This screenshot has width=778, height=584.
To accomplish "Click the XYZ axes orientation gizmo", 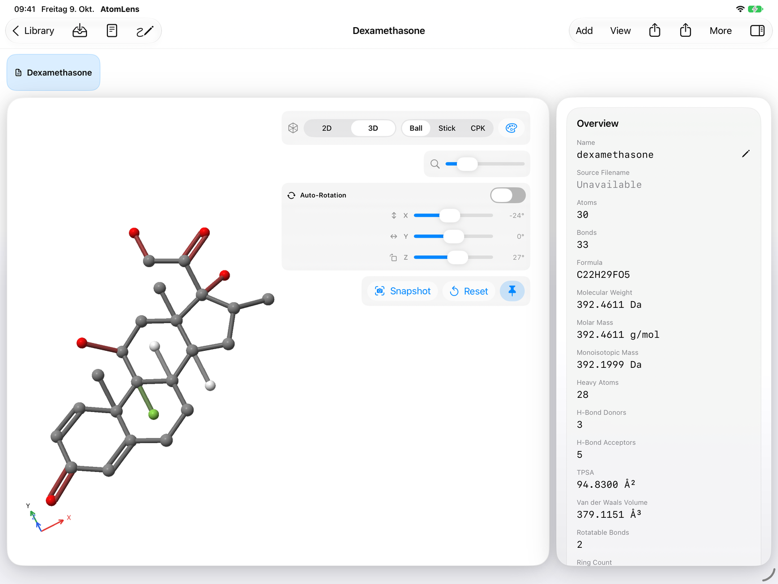I will pyautogui.click(x=47, y=517).
